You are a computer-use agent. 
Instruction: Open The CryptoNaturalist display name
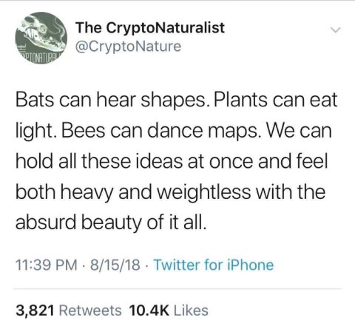pos(150,27)
